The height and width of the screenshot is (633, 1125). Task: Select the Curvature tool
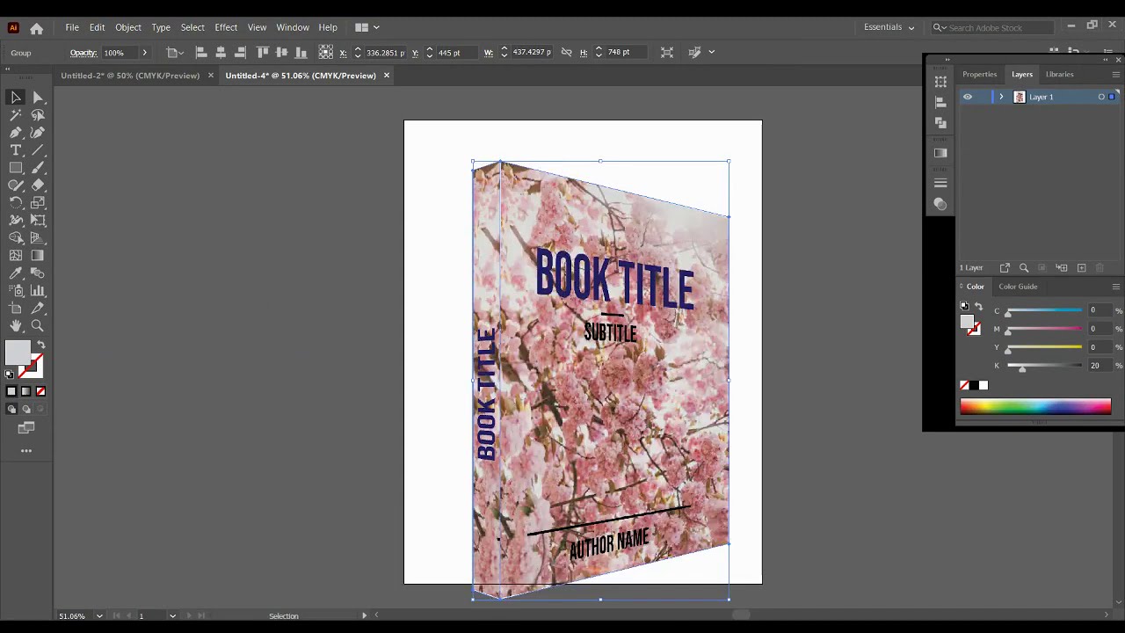pos(38,133)
